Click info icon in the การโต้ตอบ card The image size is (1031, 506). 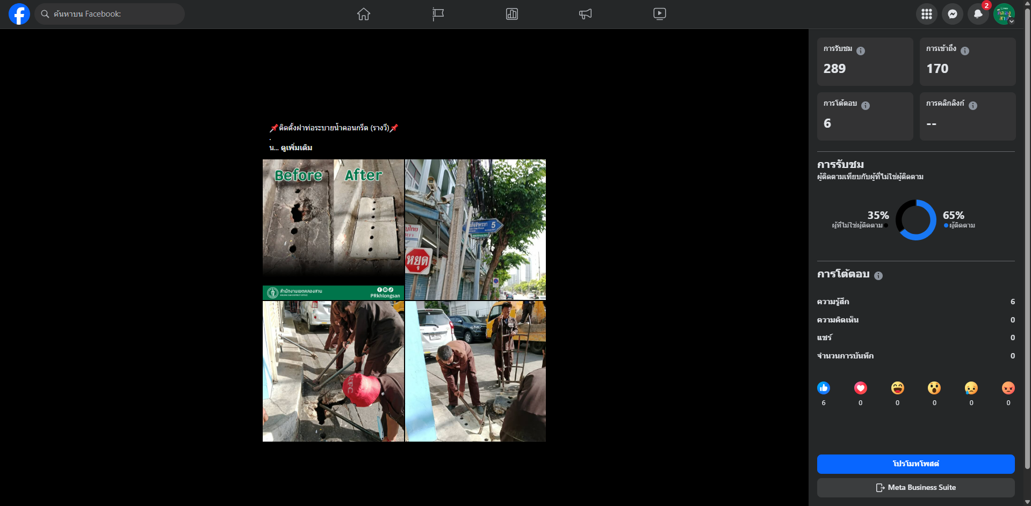point(866,106)
